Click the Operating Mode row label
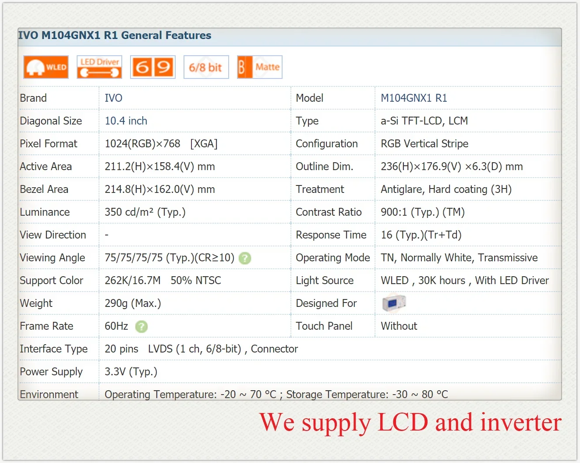This screenshot has height=463, width=580. [x=333, y=258]
